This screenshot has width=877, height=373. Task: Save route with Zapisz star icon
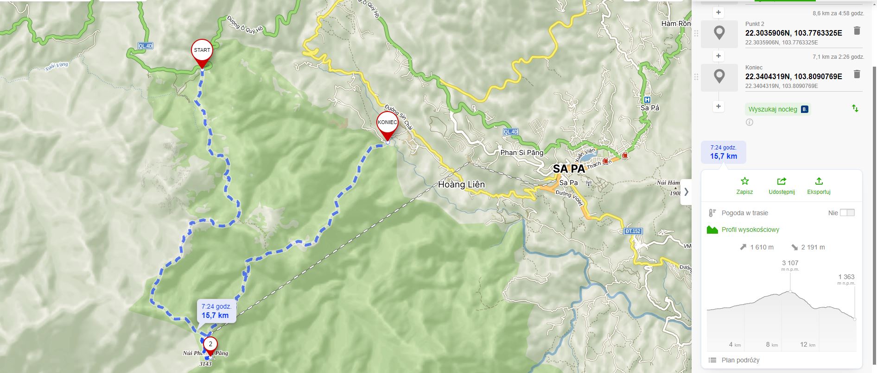pos(744,186)
